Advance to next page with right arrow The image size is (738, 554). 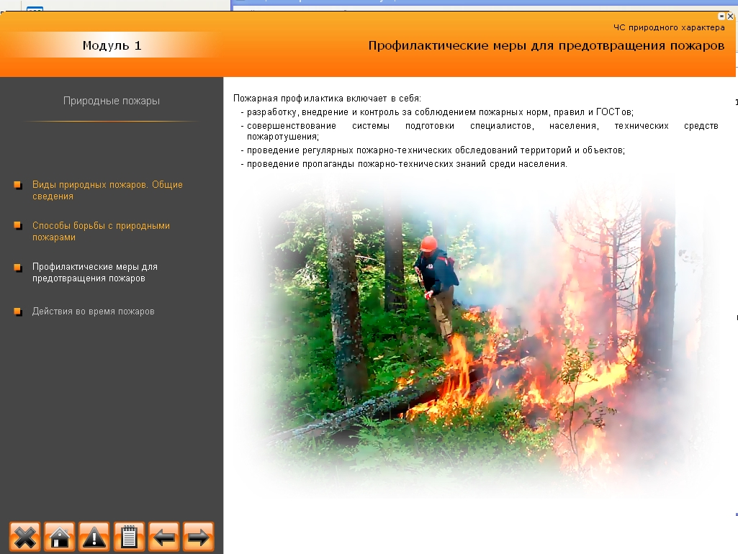click(199, 537)
